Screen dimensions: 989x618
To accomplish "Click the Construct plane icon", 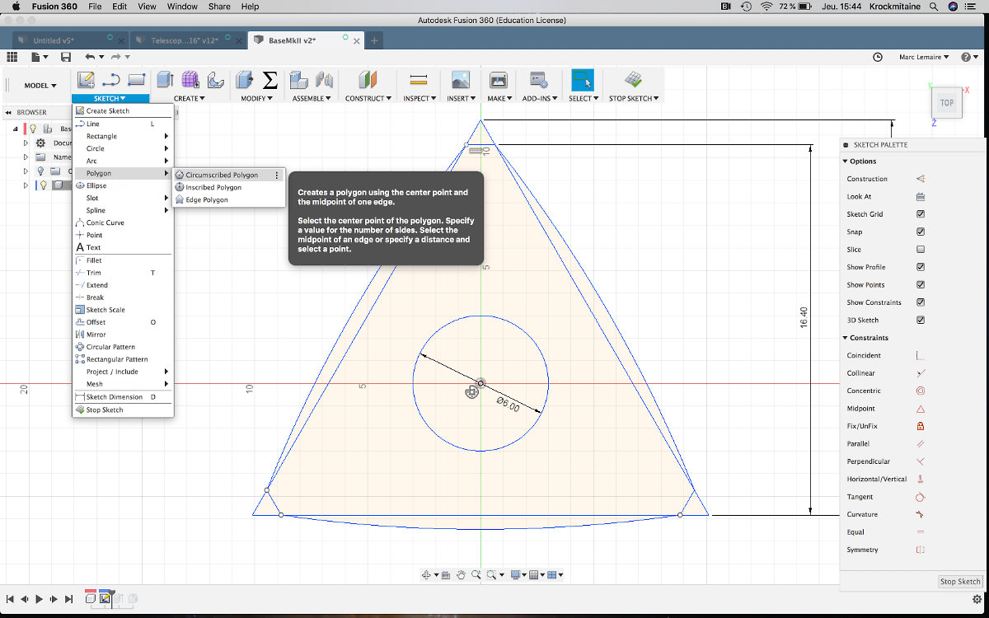I will click(368, 80).
